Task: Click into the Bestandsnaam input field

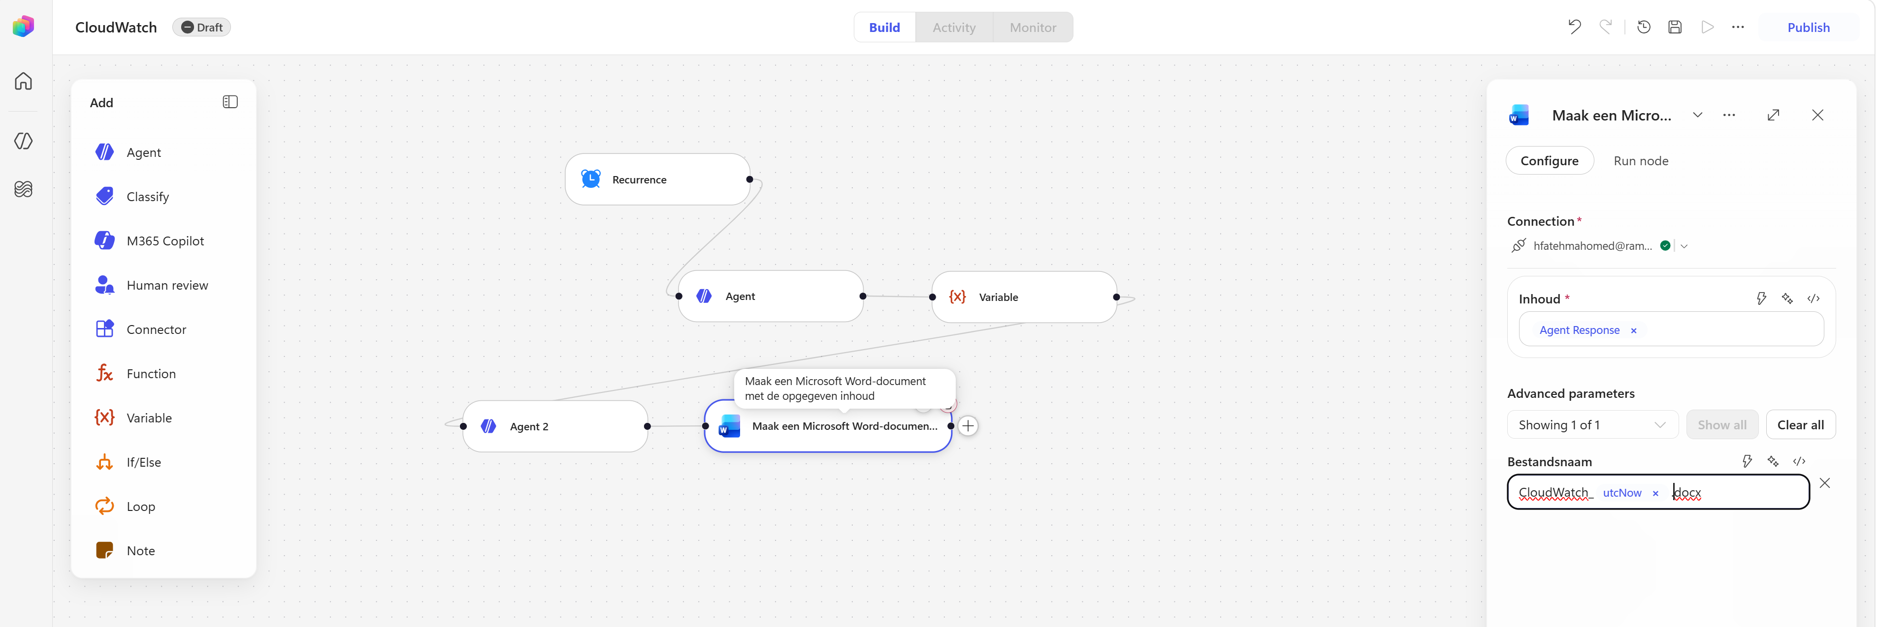Action: pyautogui.click(x=1657, y=492)
